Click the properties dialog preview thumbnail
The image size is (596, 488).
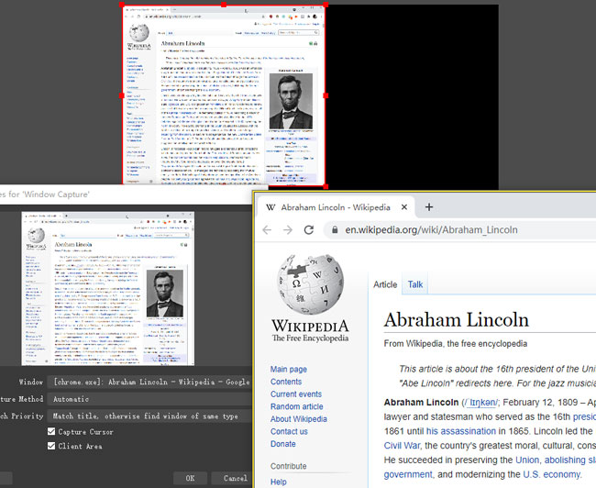(108, 288)
